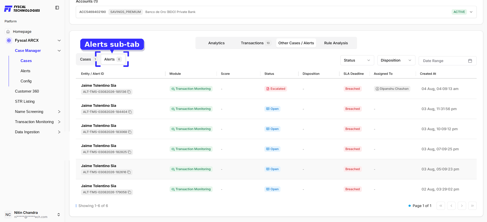Expand the Name Screening submenu
The width and height of the screenshot is (487, 222).
click(x=59, y=112)
